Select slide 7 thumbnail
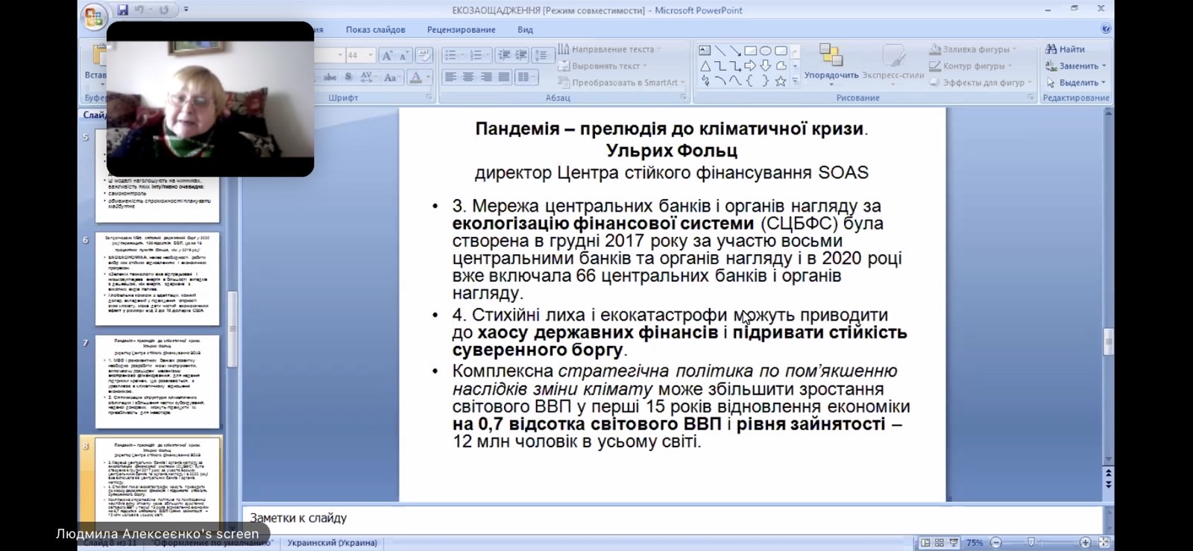This screenshot has height=551, width=1193. [157, 382]
